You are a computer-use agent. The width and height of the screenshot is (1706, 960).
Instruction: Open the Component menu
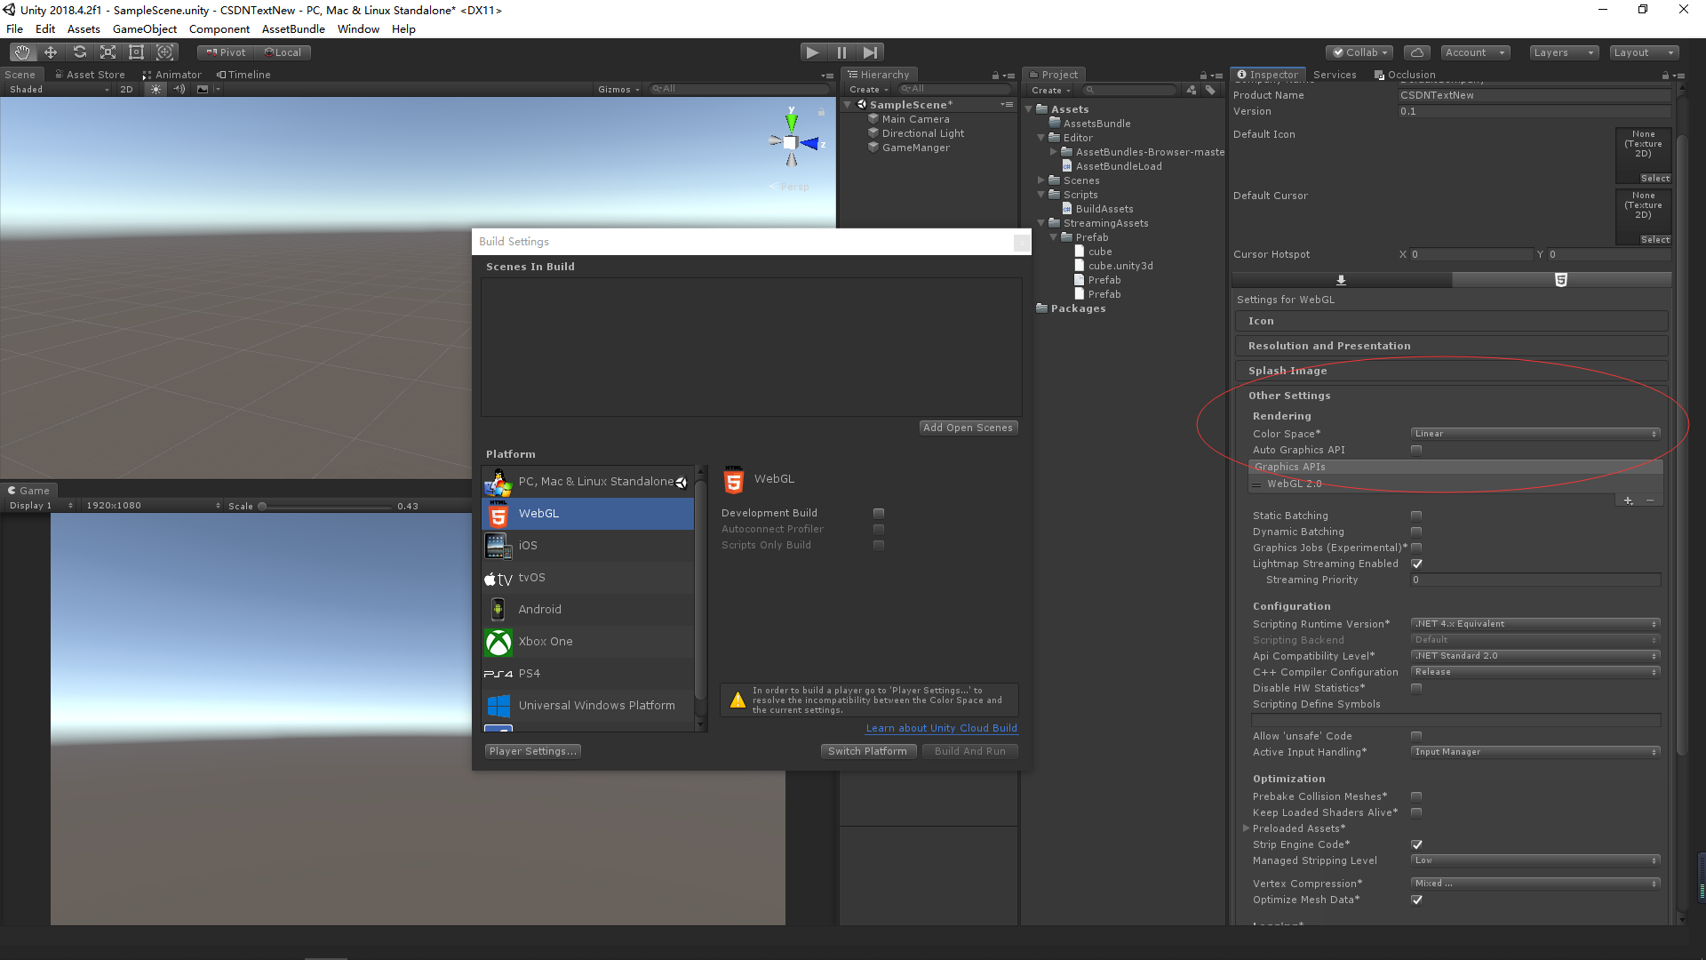tap(219, 29)
